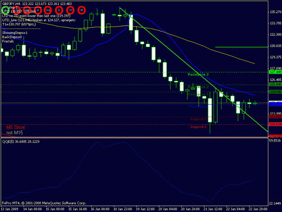Click the '20 Jan 20:00' time axis label
Viewport: 282px width, 212px height.
pyautogui.click(x=190, y=209)
